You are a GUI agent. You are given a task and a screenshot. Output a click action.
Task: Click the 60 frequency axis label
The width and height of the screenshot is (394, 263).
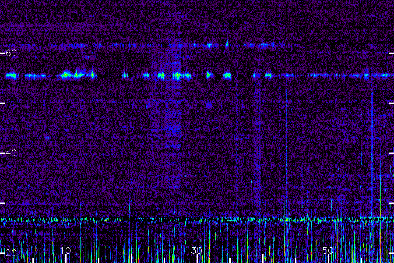point(11,53)
